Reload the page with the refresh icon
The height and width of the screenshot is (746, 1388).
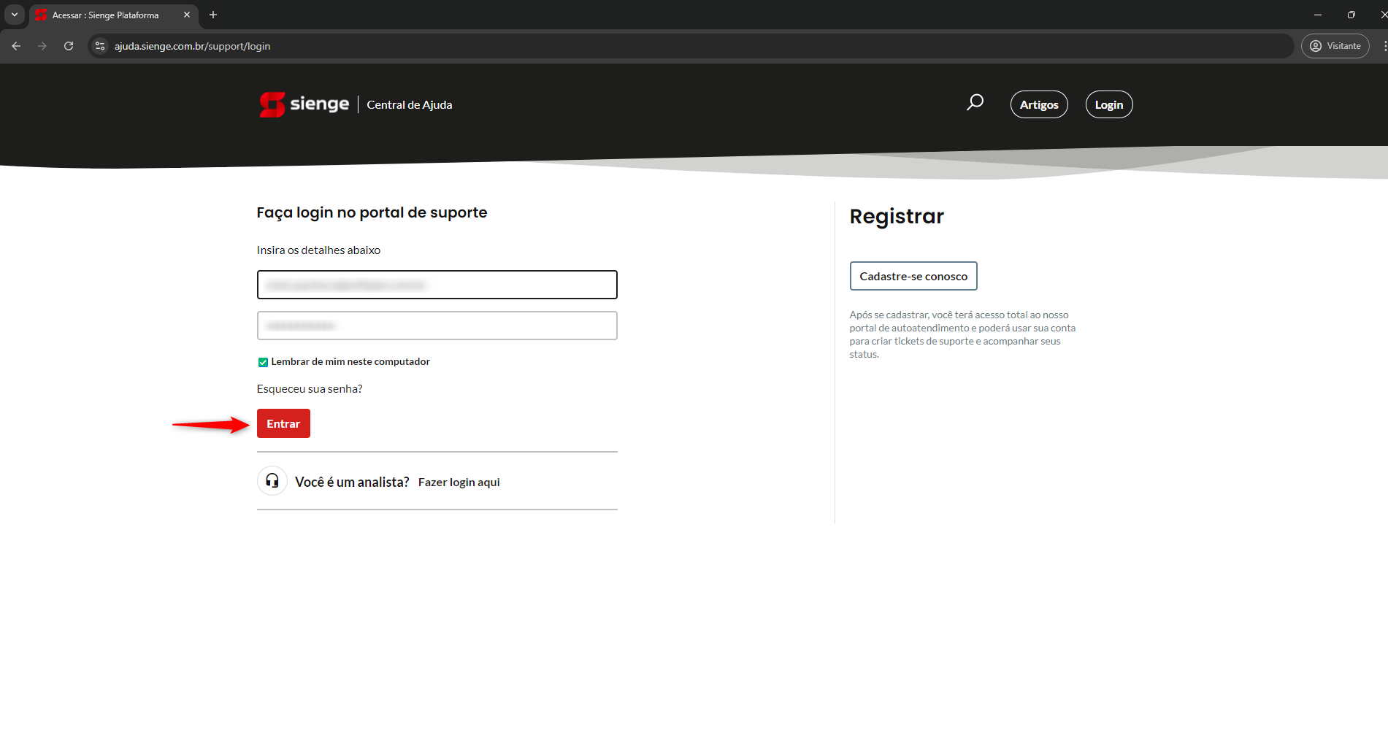[x=69, y=46]
